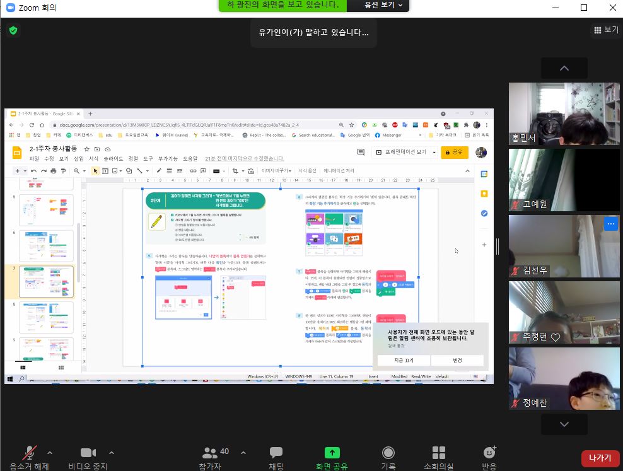623x471 pixels.
Task: Click the green encryption shield icon
Action: click(x=13, y=30)
